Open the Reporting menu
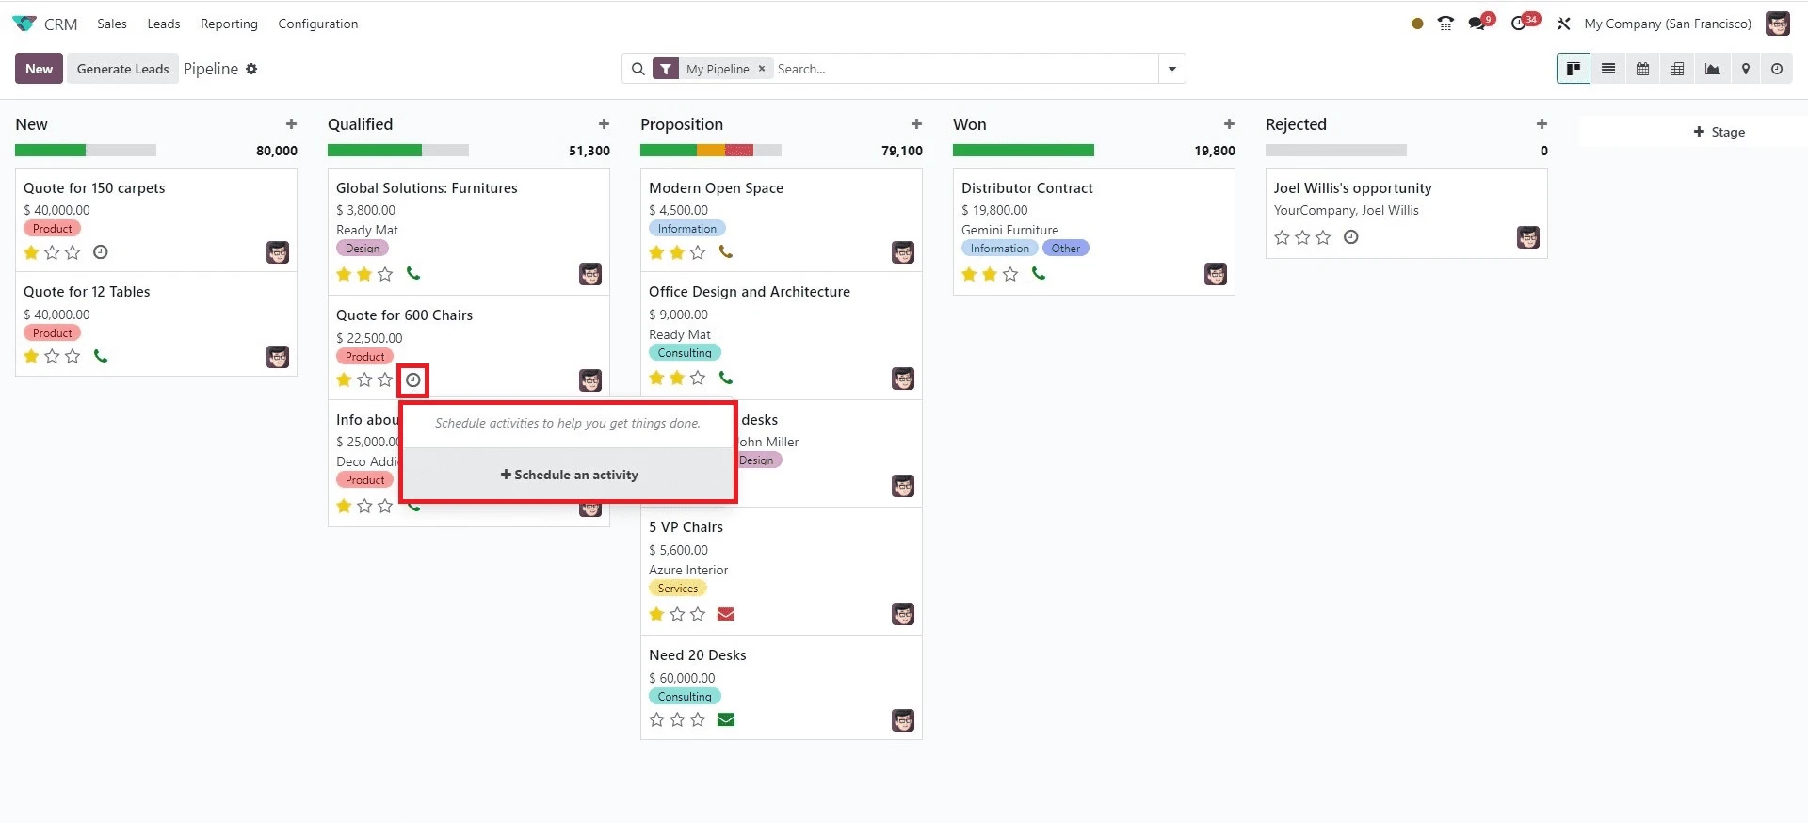1808x823 pixels. (x=229, y=24)
